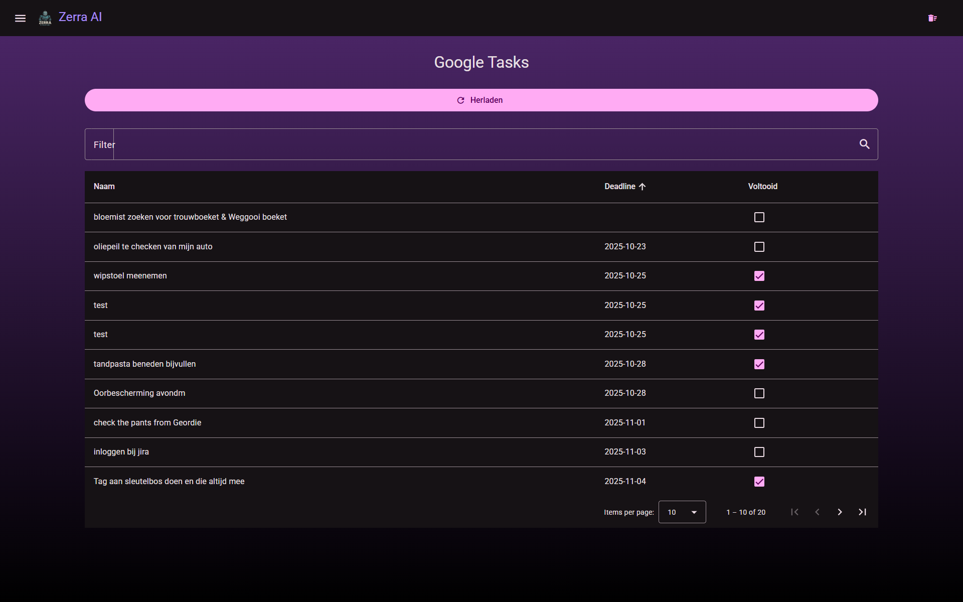The width and height of the screenshot is (963, 602).
Task: Click the 2025-10-23 deadline cell
Action: (x=625, y=247)
